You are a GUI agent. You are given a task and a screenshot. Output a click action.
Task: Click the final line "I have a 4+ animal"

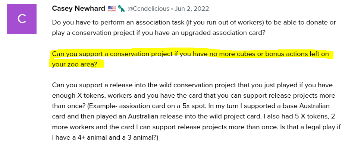pos(105,137)
